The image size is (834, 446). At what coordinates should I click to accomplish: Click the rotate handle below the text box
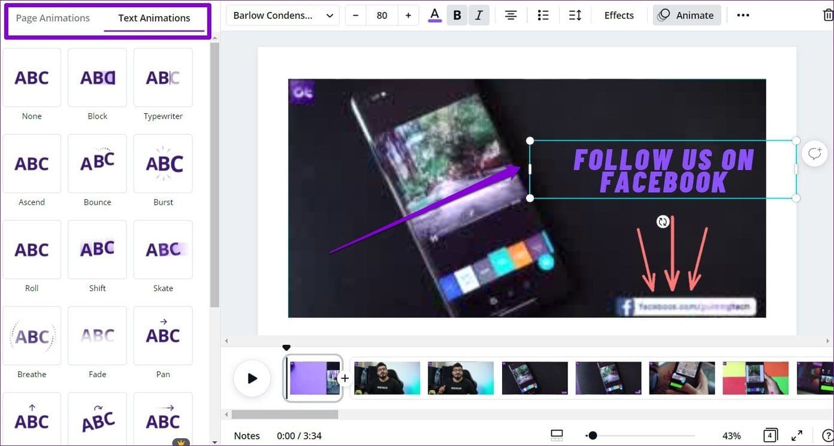[x=663, y=221]
